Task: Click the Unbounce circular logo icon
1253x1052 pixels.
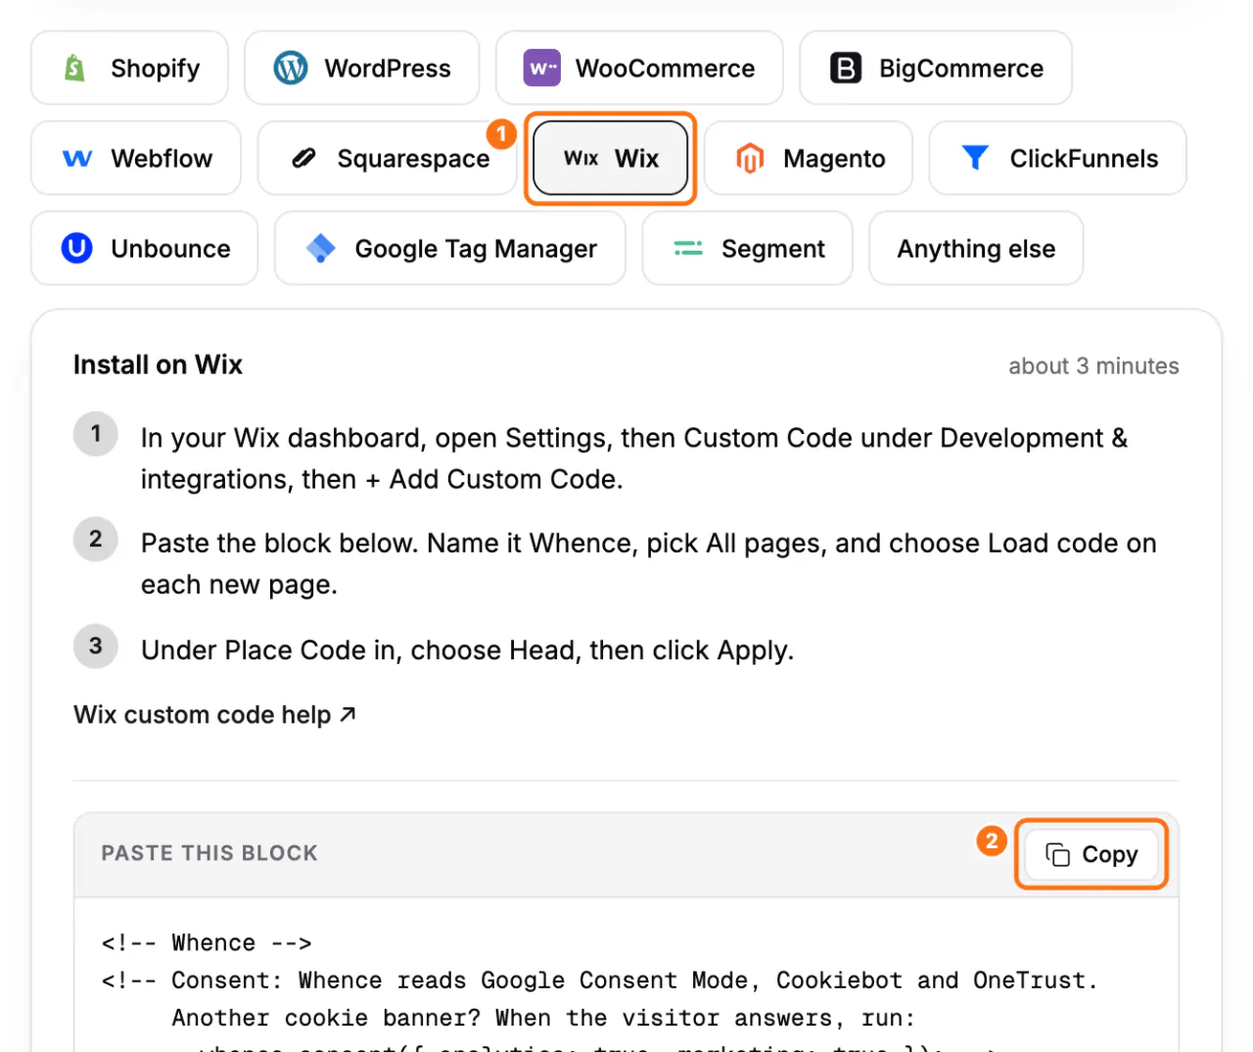Action: tap(77, 248)
